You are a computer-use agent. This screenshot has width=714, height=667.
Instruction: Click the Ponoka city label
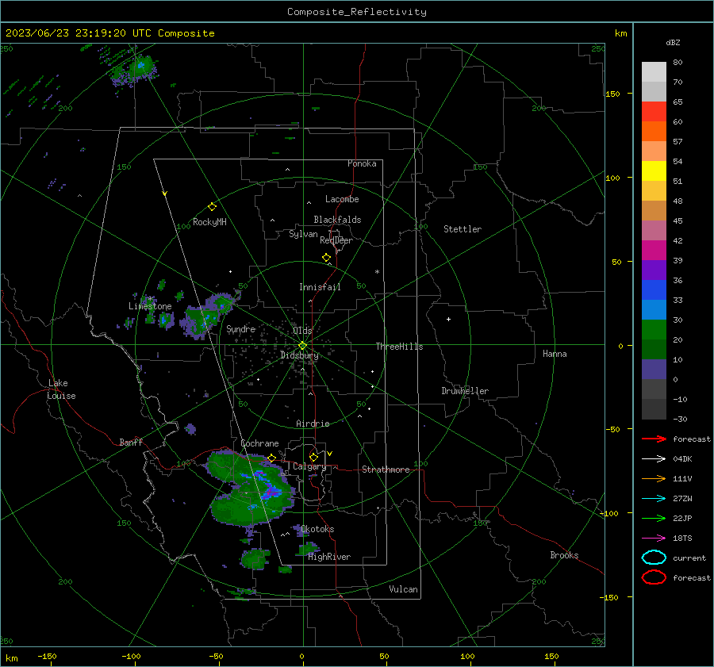[x=362, y=163]
